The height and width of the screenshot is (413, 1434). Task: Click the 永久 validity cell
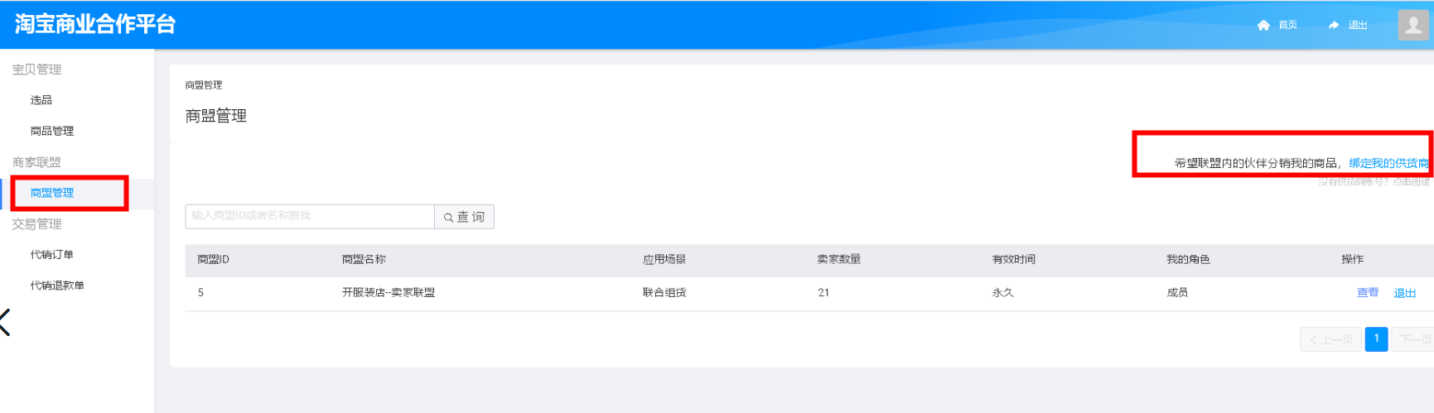pos(1003,293)
